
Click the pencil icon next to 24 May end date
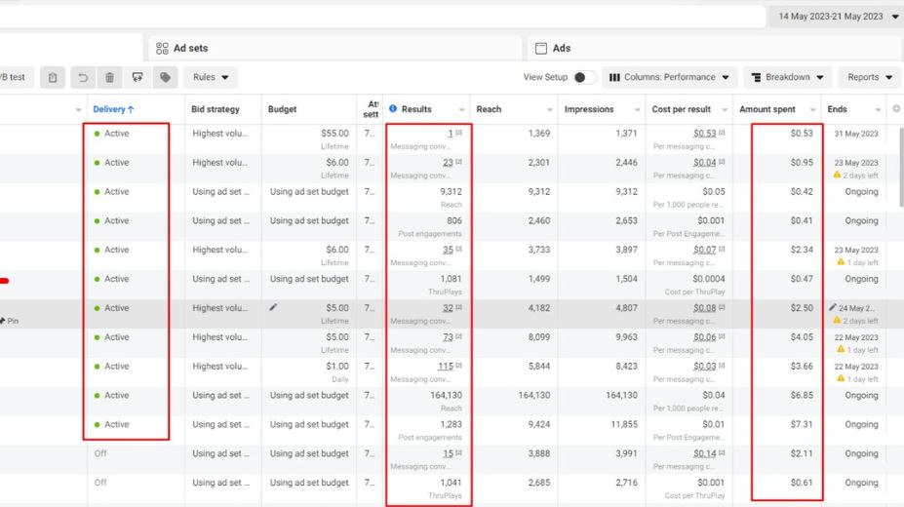(833, 308)
